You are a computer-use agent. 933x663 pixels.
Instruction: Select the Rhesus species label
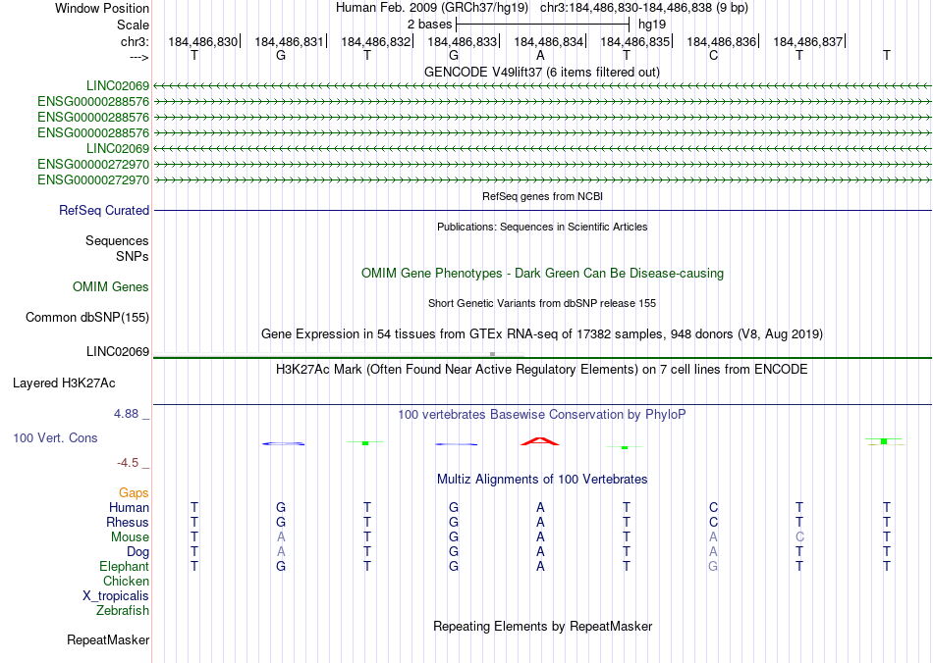pos(128,522)
